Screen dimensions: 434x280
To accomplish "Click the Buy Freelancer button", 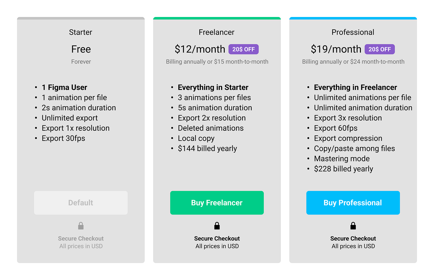I will point(217,203).
